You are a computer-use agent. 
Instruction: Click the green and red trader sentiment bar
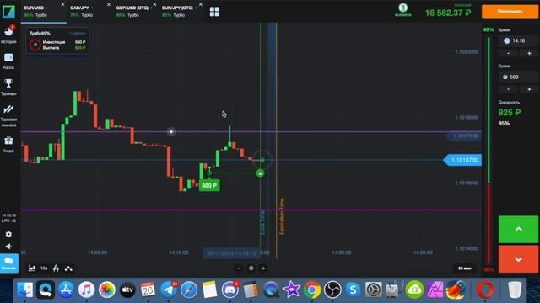click(489, 150)
